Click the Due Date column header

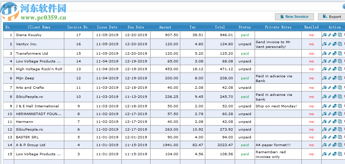(x=136, y=27)
